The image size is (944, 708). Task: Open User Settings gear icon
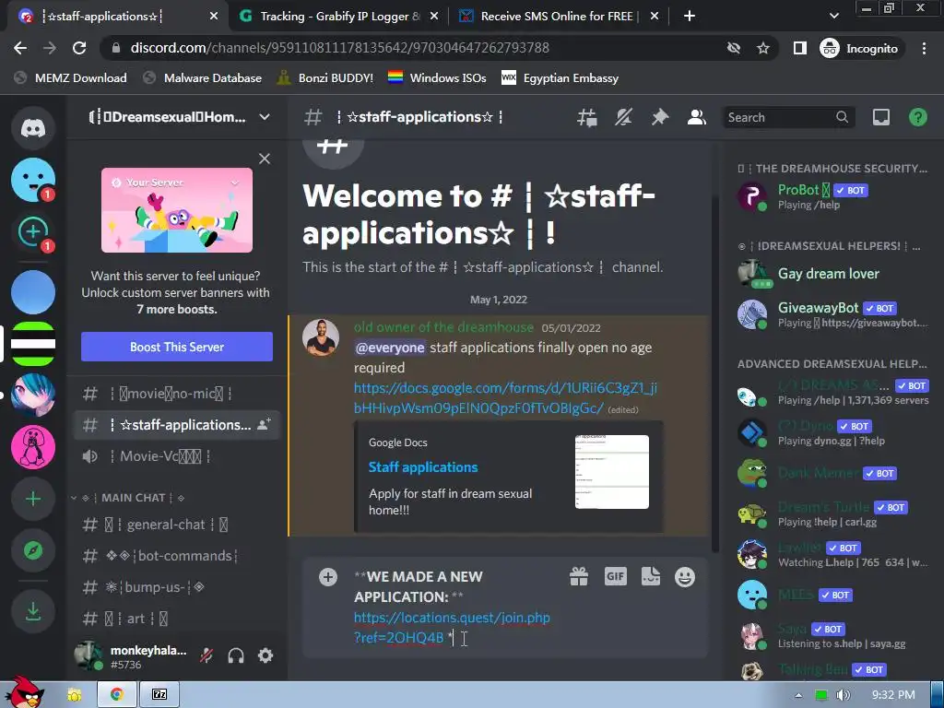tap(265, 655)
